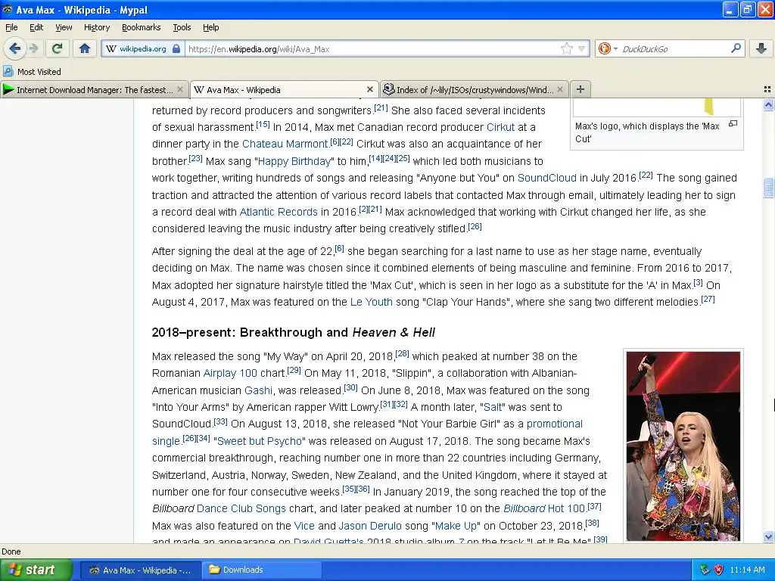This screenshot has width=775, height=581.
Task: Click the search magnifier icon
Action: coord(736,48)
